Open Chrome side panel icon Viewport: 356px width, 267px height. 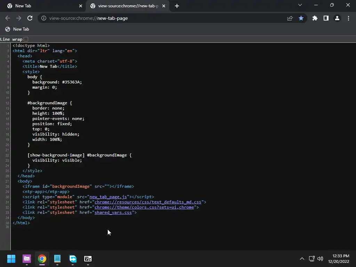pyautogui.click(x=326, y=18)
